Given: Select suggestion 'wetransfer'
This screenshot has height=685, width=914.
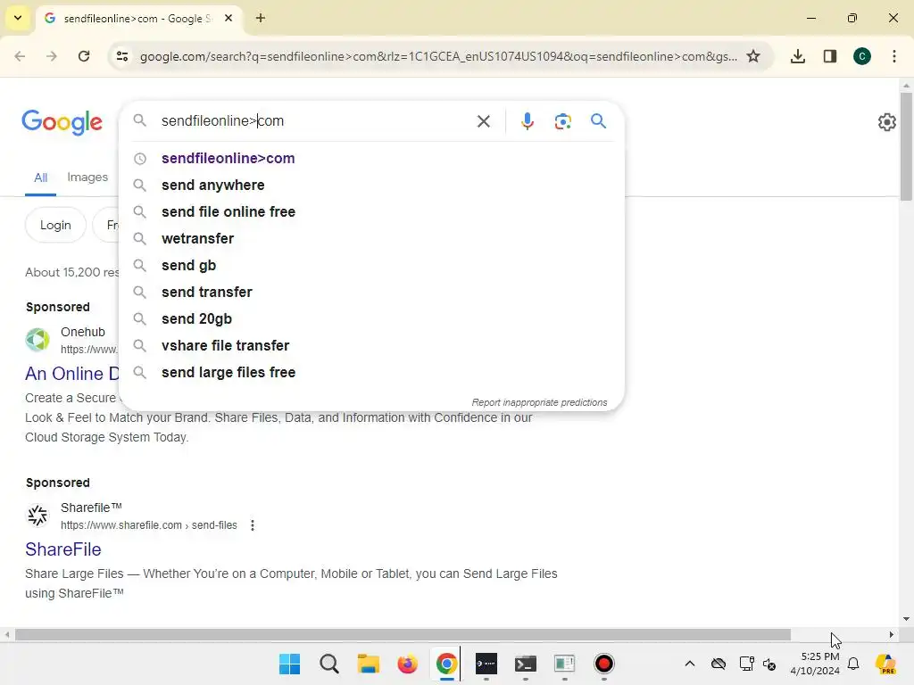Looking at the screenshot, I should pos(372,239).
